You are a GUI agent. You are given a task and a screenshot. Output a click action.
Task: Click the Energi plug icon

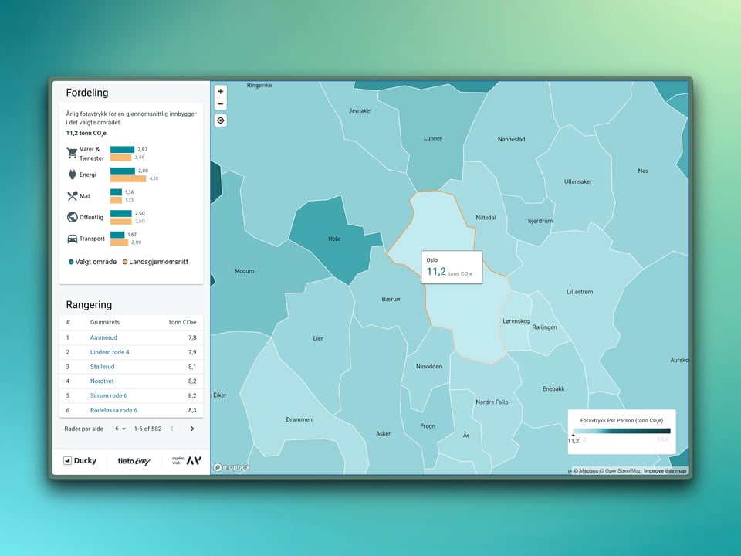click(73, 175)
